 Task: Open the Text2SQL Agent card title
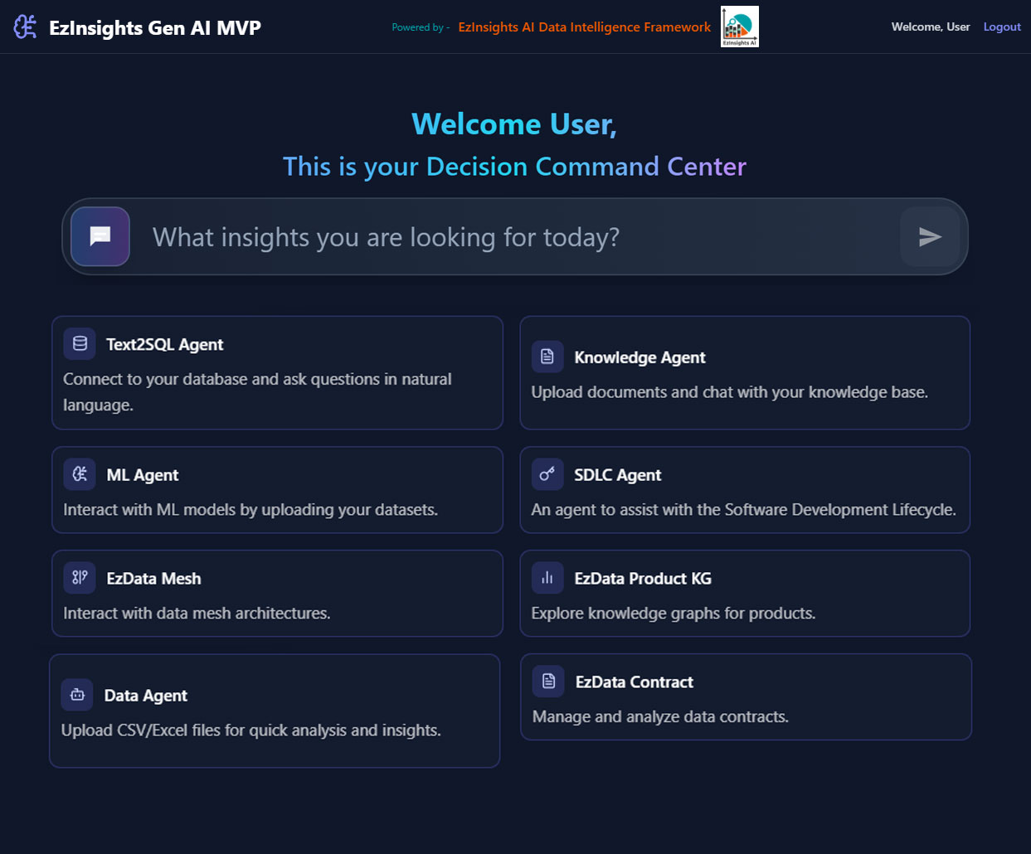click(164, 344)
